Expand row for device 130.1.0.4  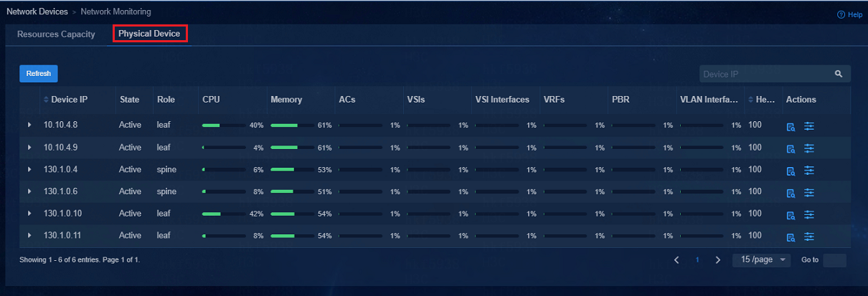pyautogui.click(x=29, y=170)
